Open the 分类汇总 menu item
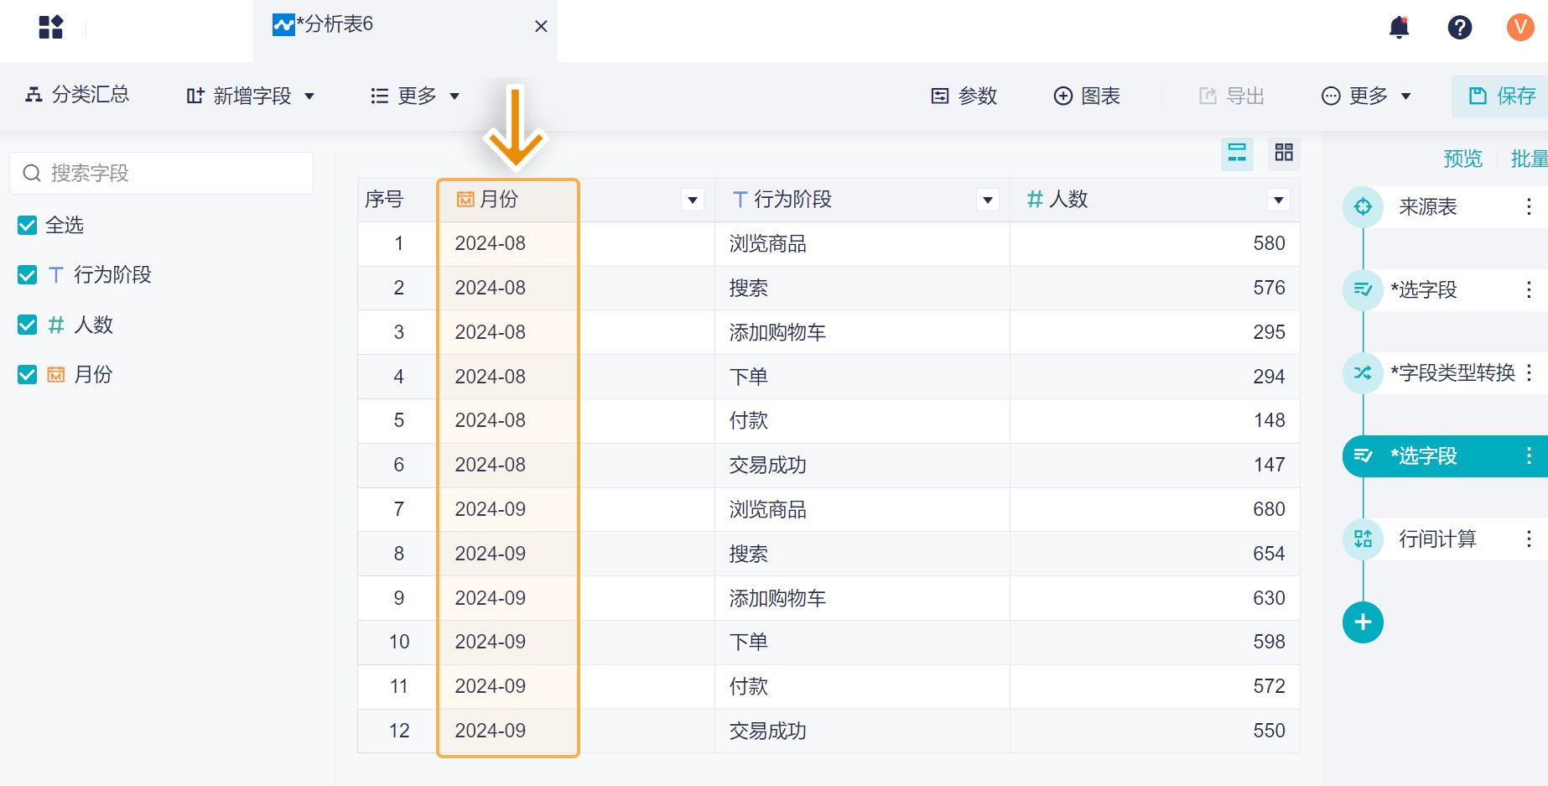Image resolution: width=1548 pixels, height=786 pixels. [78, 95]
